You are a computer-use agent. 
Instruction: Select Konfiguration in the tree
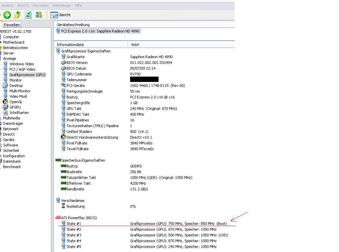click(x=14, y=156)
